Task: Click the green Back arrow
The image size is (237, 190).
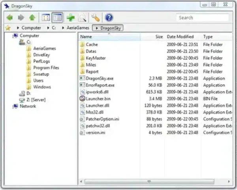Action: pyautogui.click(x=9, y=17)
